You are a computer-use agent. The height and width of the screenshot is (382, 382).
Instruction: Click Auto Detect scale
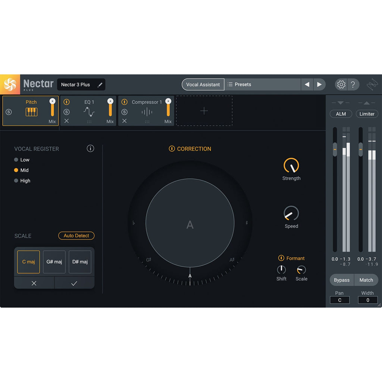76,236
